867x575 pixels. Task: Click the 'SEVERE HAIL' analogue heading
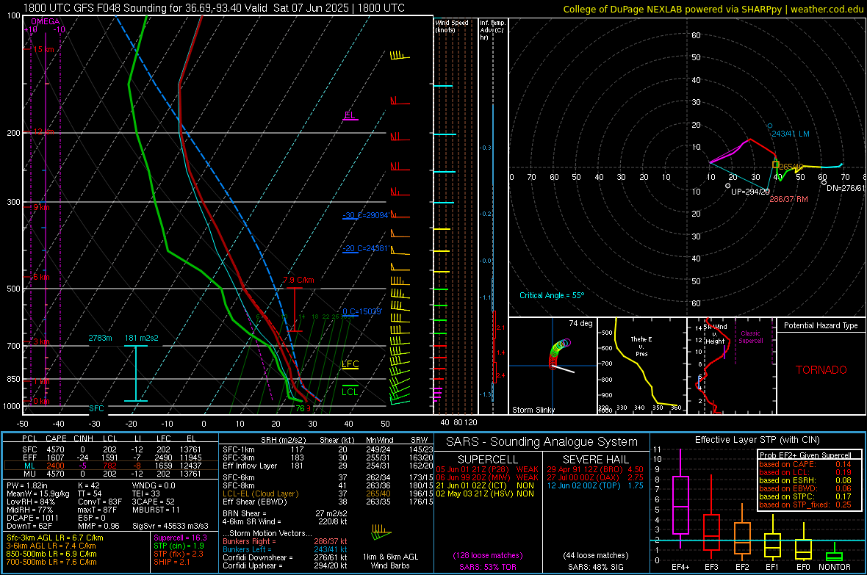(595, 460)
